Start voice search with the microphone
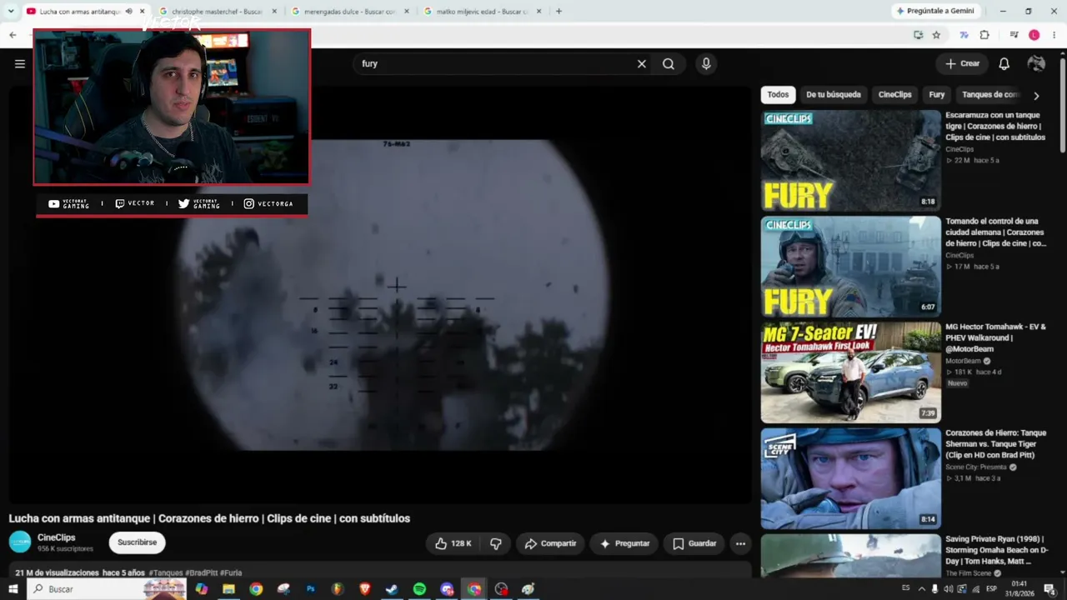This screenshot has height=600, width=1067. click(x=706, y=63)
